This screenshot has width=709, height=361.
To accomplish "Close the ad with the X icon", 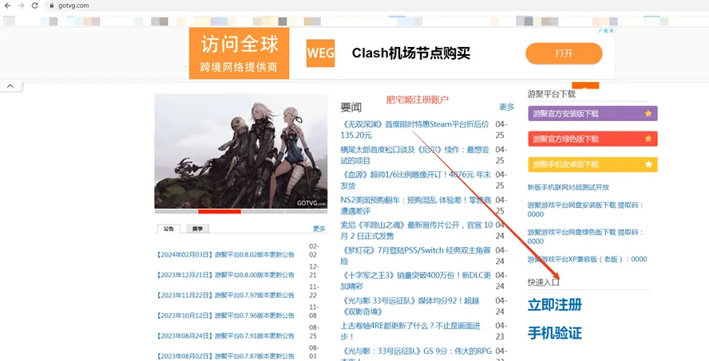I will click(612, 31).
